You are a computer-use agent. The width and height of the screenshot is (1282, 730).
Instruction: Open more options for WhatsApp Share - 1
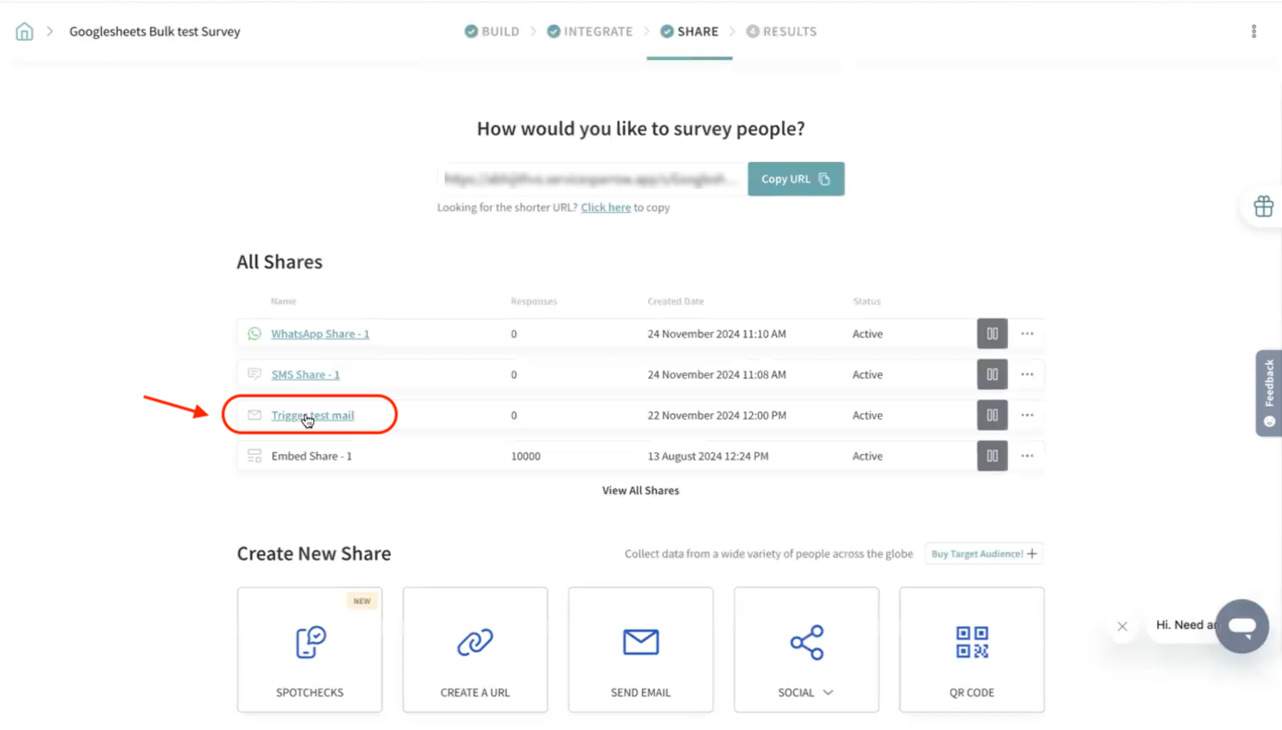point(1027,334)
